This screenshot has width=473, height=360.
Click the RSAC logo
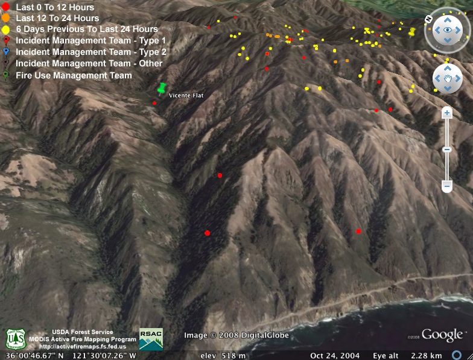[151, 339]
